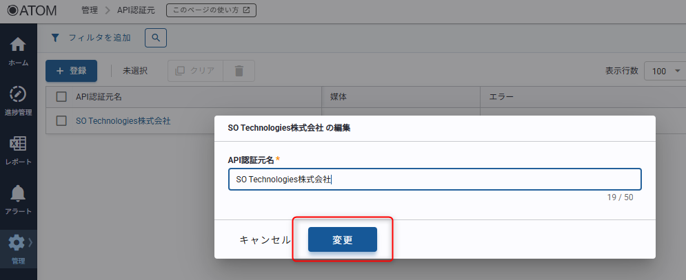The image size is (686, 280).
Task: Click the filter funnel icon
Action: click(x=55, y=38)
